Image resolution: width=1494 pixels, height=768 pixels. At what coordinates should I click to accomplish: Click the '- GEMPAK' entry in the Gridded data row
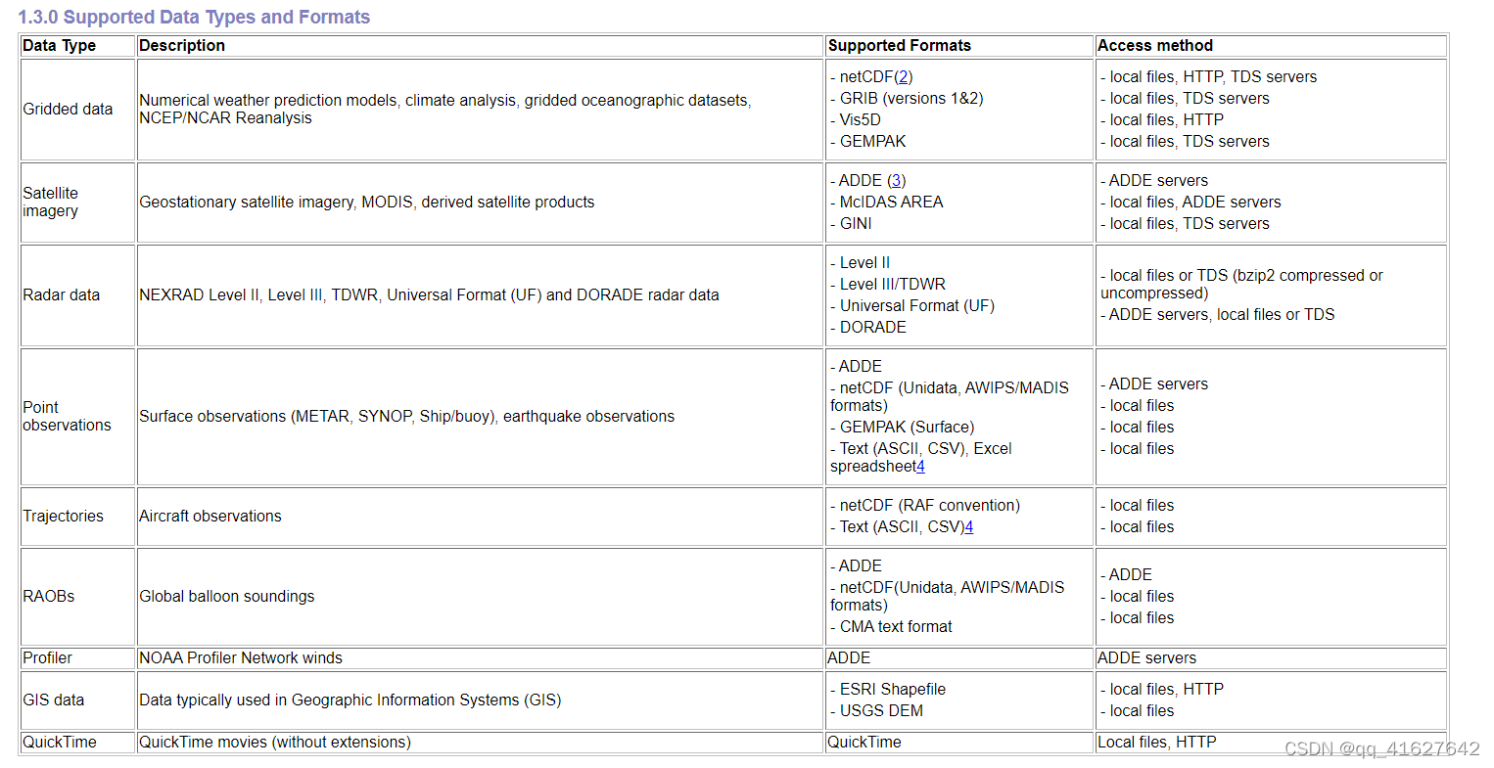868,141
